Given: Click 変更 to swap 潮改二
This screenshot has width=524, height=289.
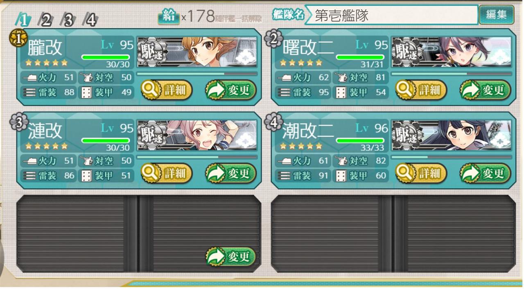Looking at the screenshot, I should point(485,174).
